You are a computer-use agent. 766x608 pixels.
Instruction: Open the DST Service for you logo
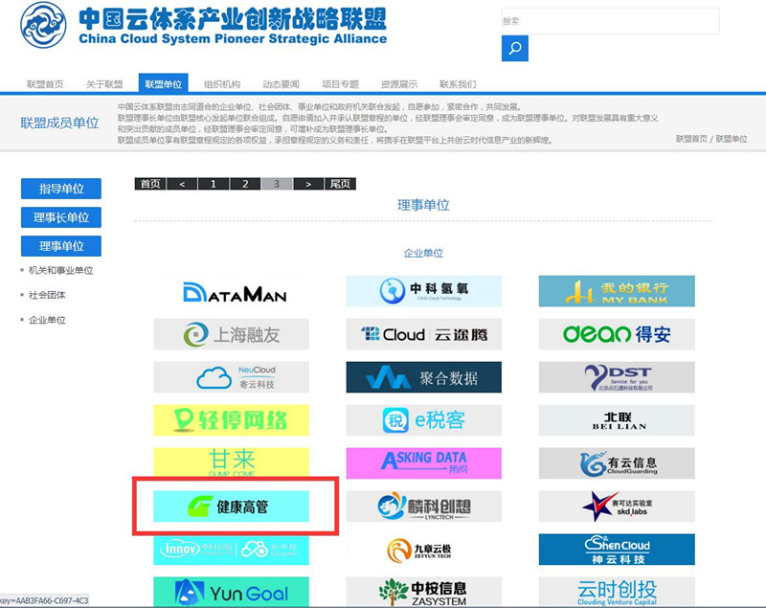coord(617,377)
